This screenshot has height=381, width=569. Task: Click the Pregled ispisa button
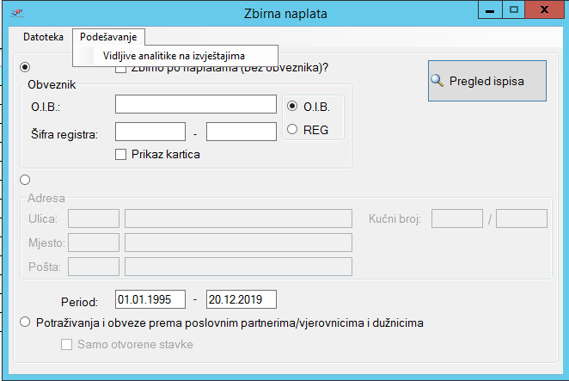click(x=486, y=82)
